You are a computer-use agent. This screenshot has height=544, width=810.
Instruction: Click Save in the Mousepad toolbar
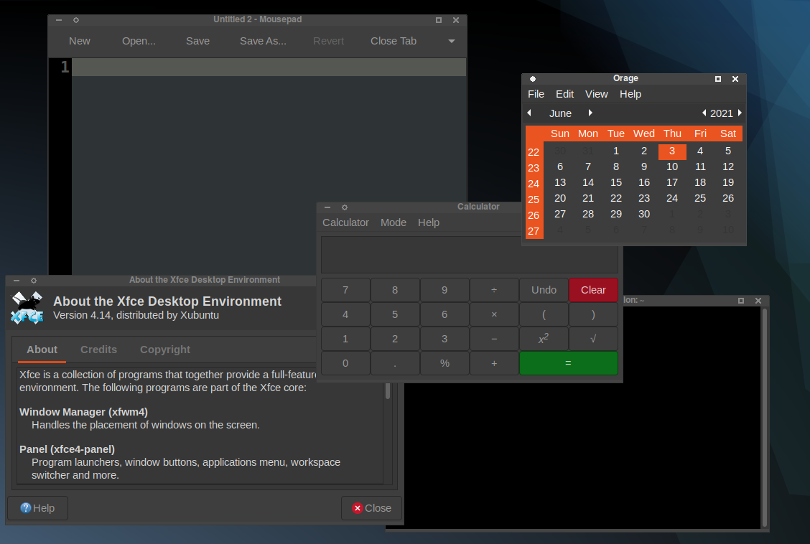click(198, 41)
